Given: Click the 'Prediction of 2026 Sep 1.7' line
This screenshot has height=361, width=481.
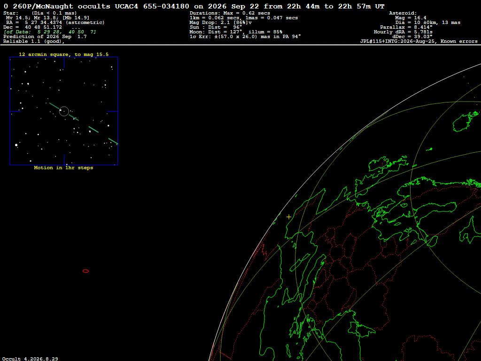Looking at the screenshot, I should coord(45,37).
